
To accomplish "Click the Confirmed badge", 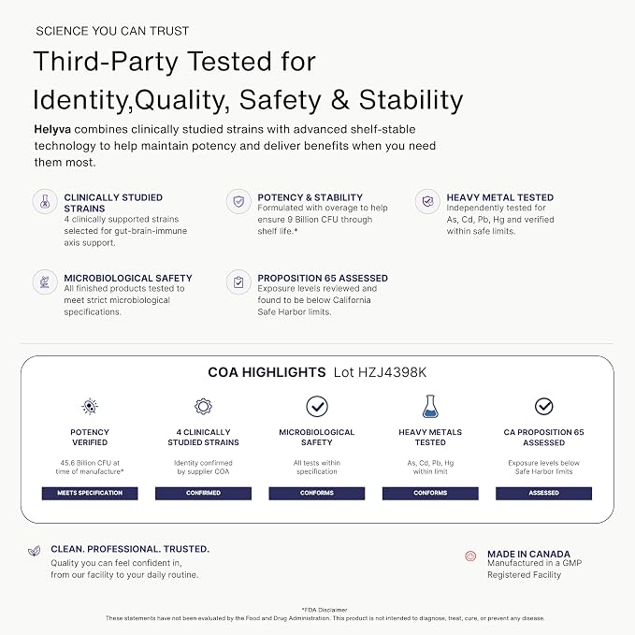I will tap(203, 493).
